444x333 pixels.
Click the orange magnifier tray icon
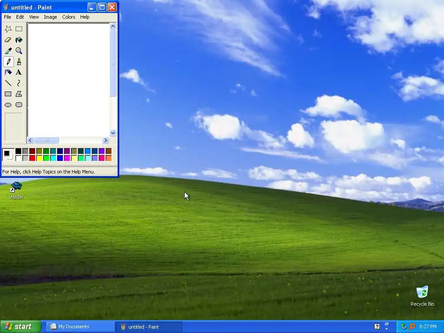412,326
